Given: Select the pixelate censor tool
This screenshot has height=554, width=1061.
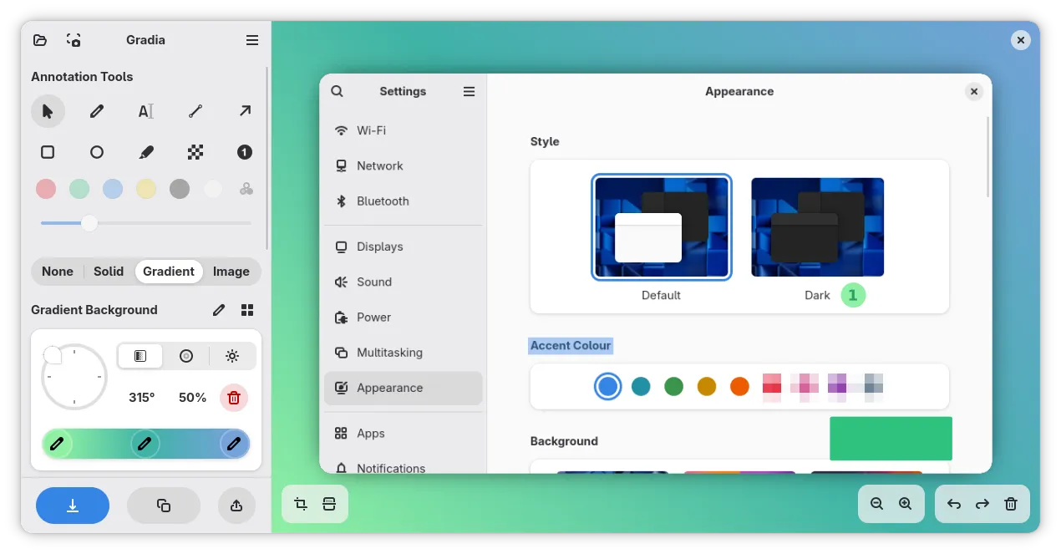Looking at the screenshot, I should [x=195, y=152].
